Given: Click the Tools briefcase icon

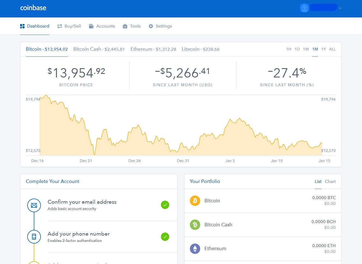Looking at the screenshot, I should [x=125, y=26].
